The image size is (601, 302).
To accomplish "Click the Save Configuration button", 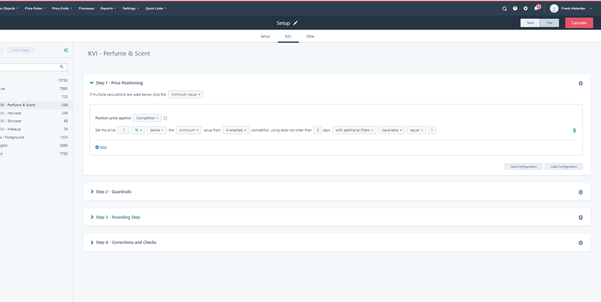I will click(x=523, y=167).
